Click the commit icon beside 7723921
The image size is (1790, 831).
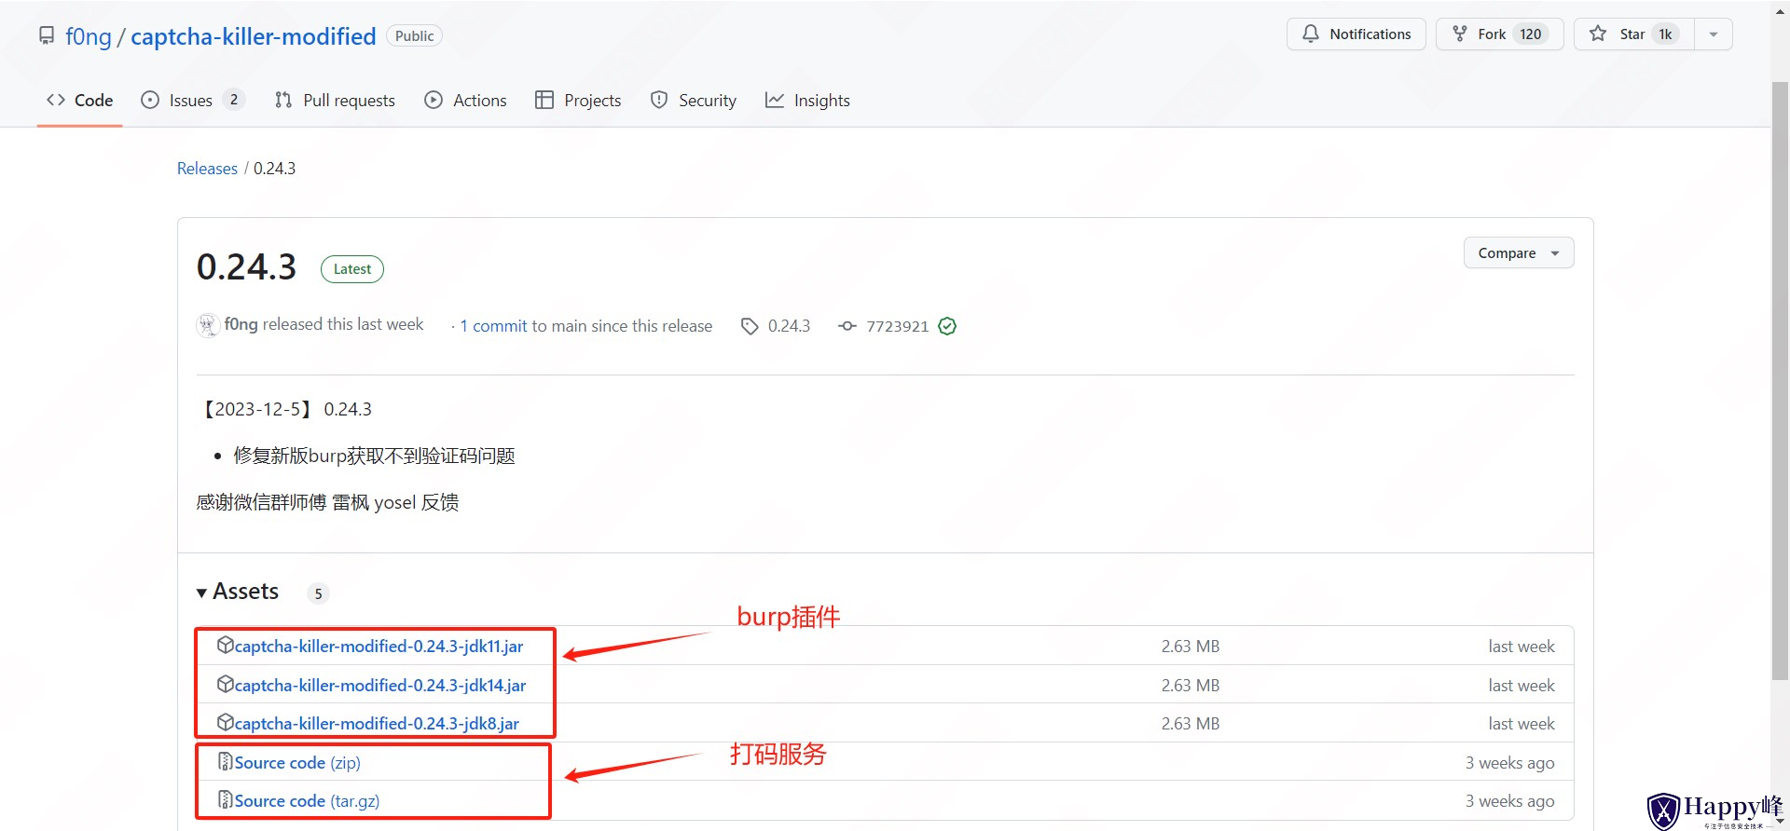pyautogui.click(x=847, y=326)
